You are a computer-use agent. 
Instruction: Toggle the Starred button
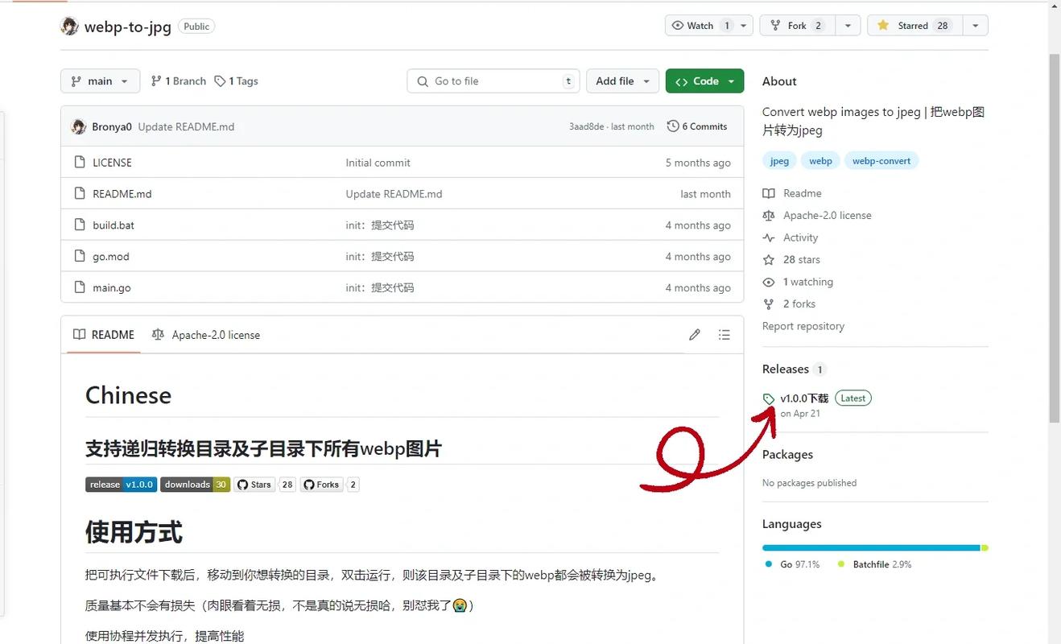click(914, 26)
